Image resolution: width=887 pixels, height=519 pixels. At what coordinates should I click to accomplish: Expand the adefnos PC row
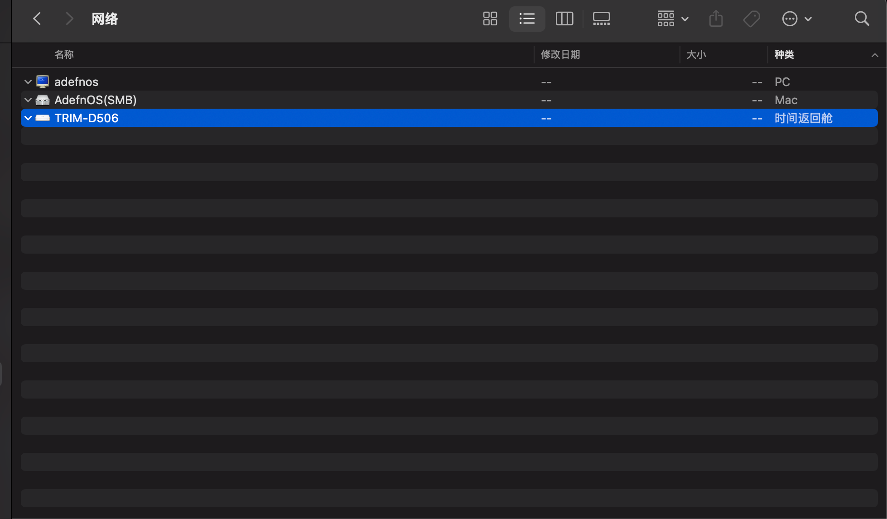[x=28, y=82]
